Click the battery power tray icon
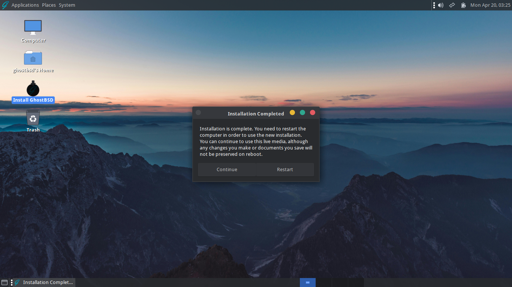The height and width of the screenshot is (287, 512). point(463,5)
